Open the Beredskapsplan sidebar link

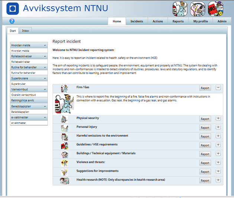(29, 112)
